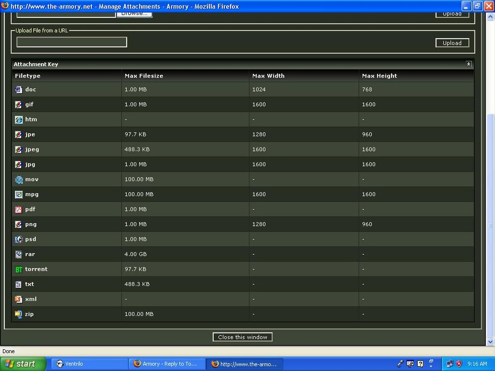Click the scrollbar down arrow

pyautogui.click(x=491, y=342)
